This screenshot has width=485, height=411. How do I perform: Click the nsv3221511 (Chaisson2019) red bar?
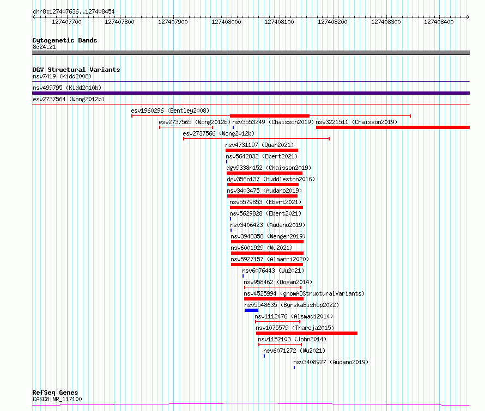click(393, 127)
